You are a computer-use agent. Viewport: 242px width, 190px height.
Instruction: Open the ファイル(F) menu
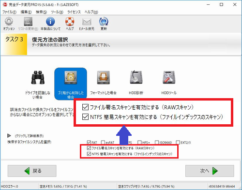tap(9, 12)
